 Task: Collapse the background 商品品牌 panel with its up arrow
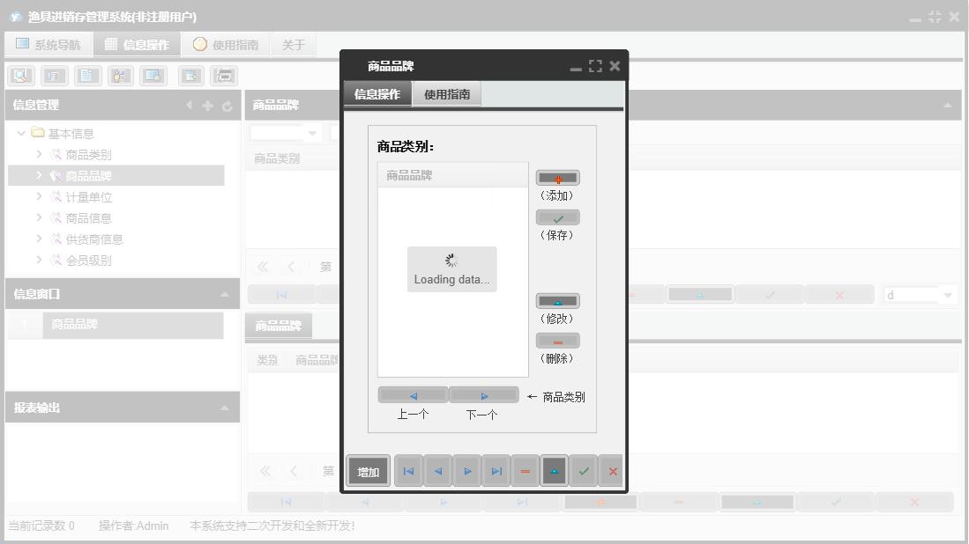[947, 106]
